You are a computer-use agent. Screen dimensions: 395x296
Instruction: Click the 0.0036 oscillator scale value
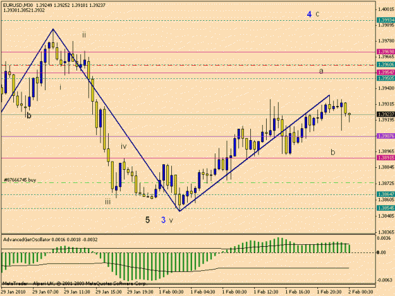pos(385,238)
